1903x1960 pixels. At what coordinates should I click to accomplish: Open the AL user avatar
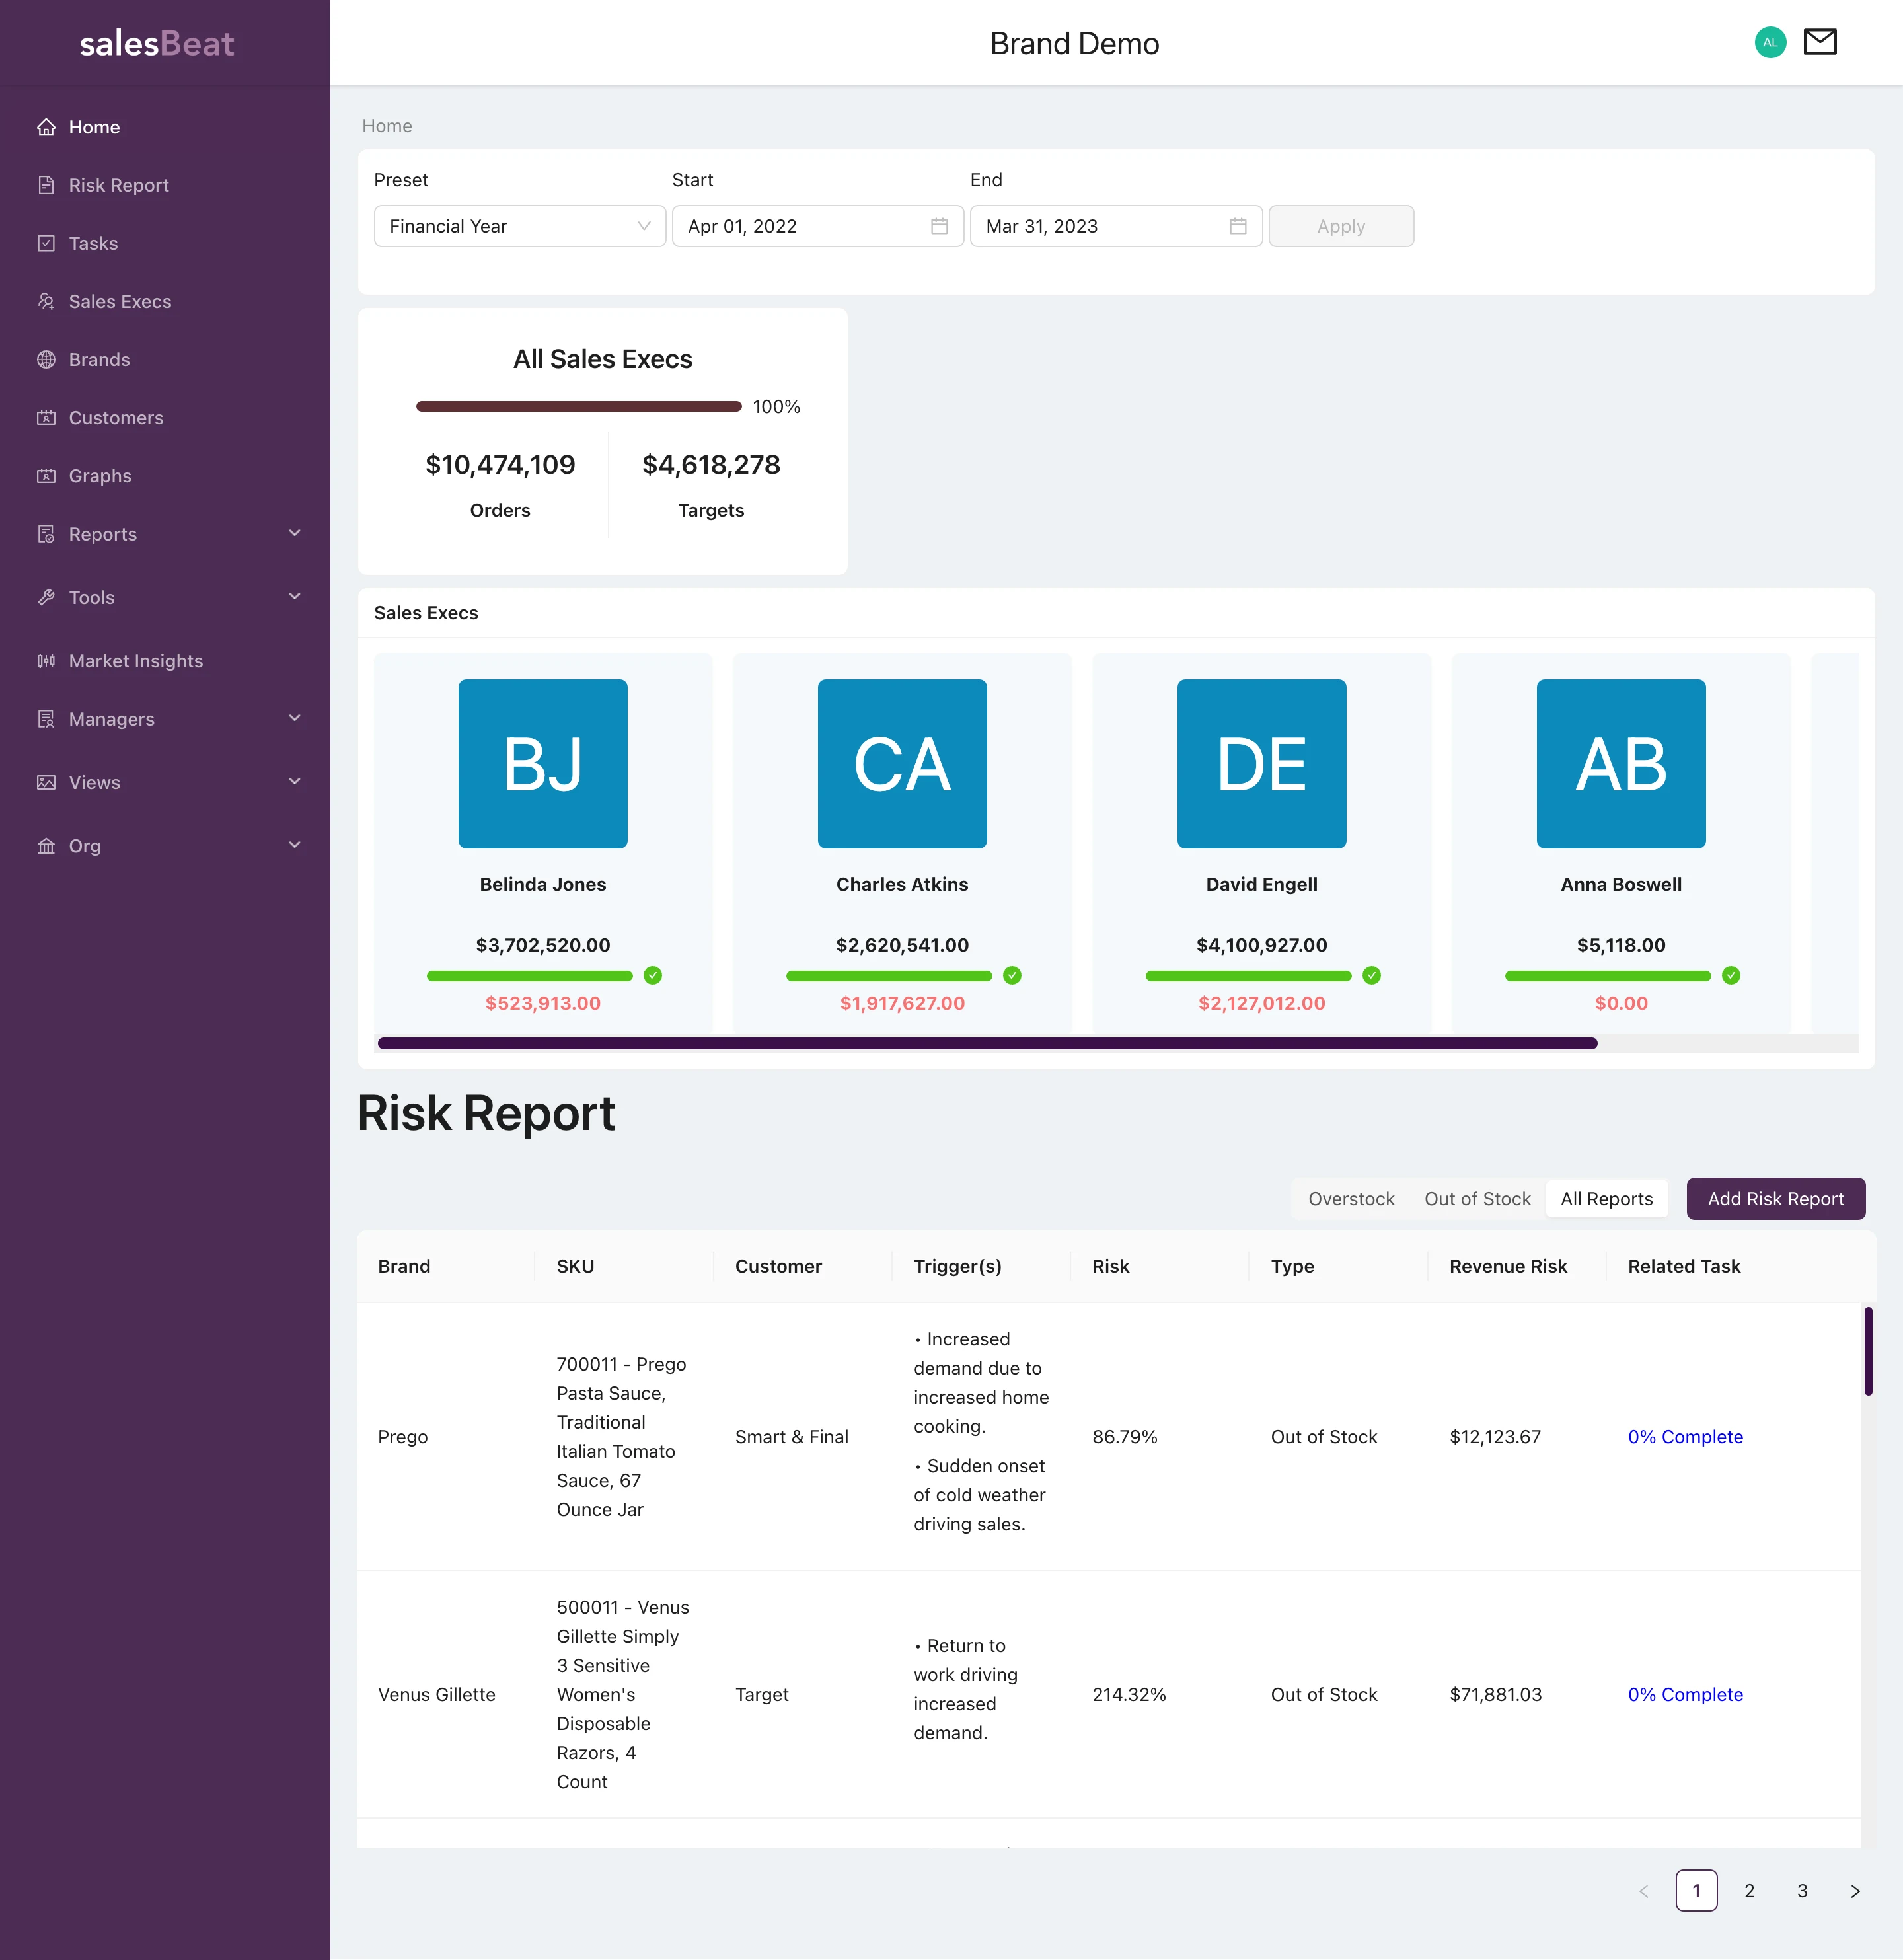(x=1769, y=42)
